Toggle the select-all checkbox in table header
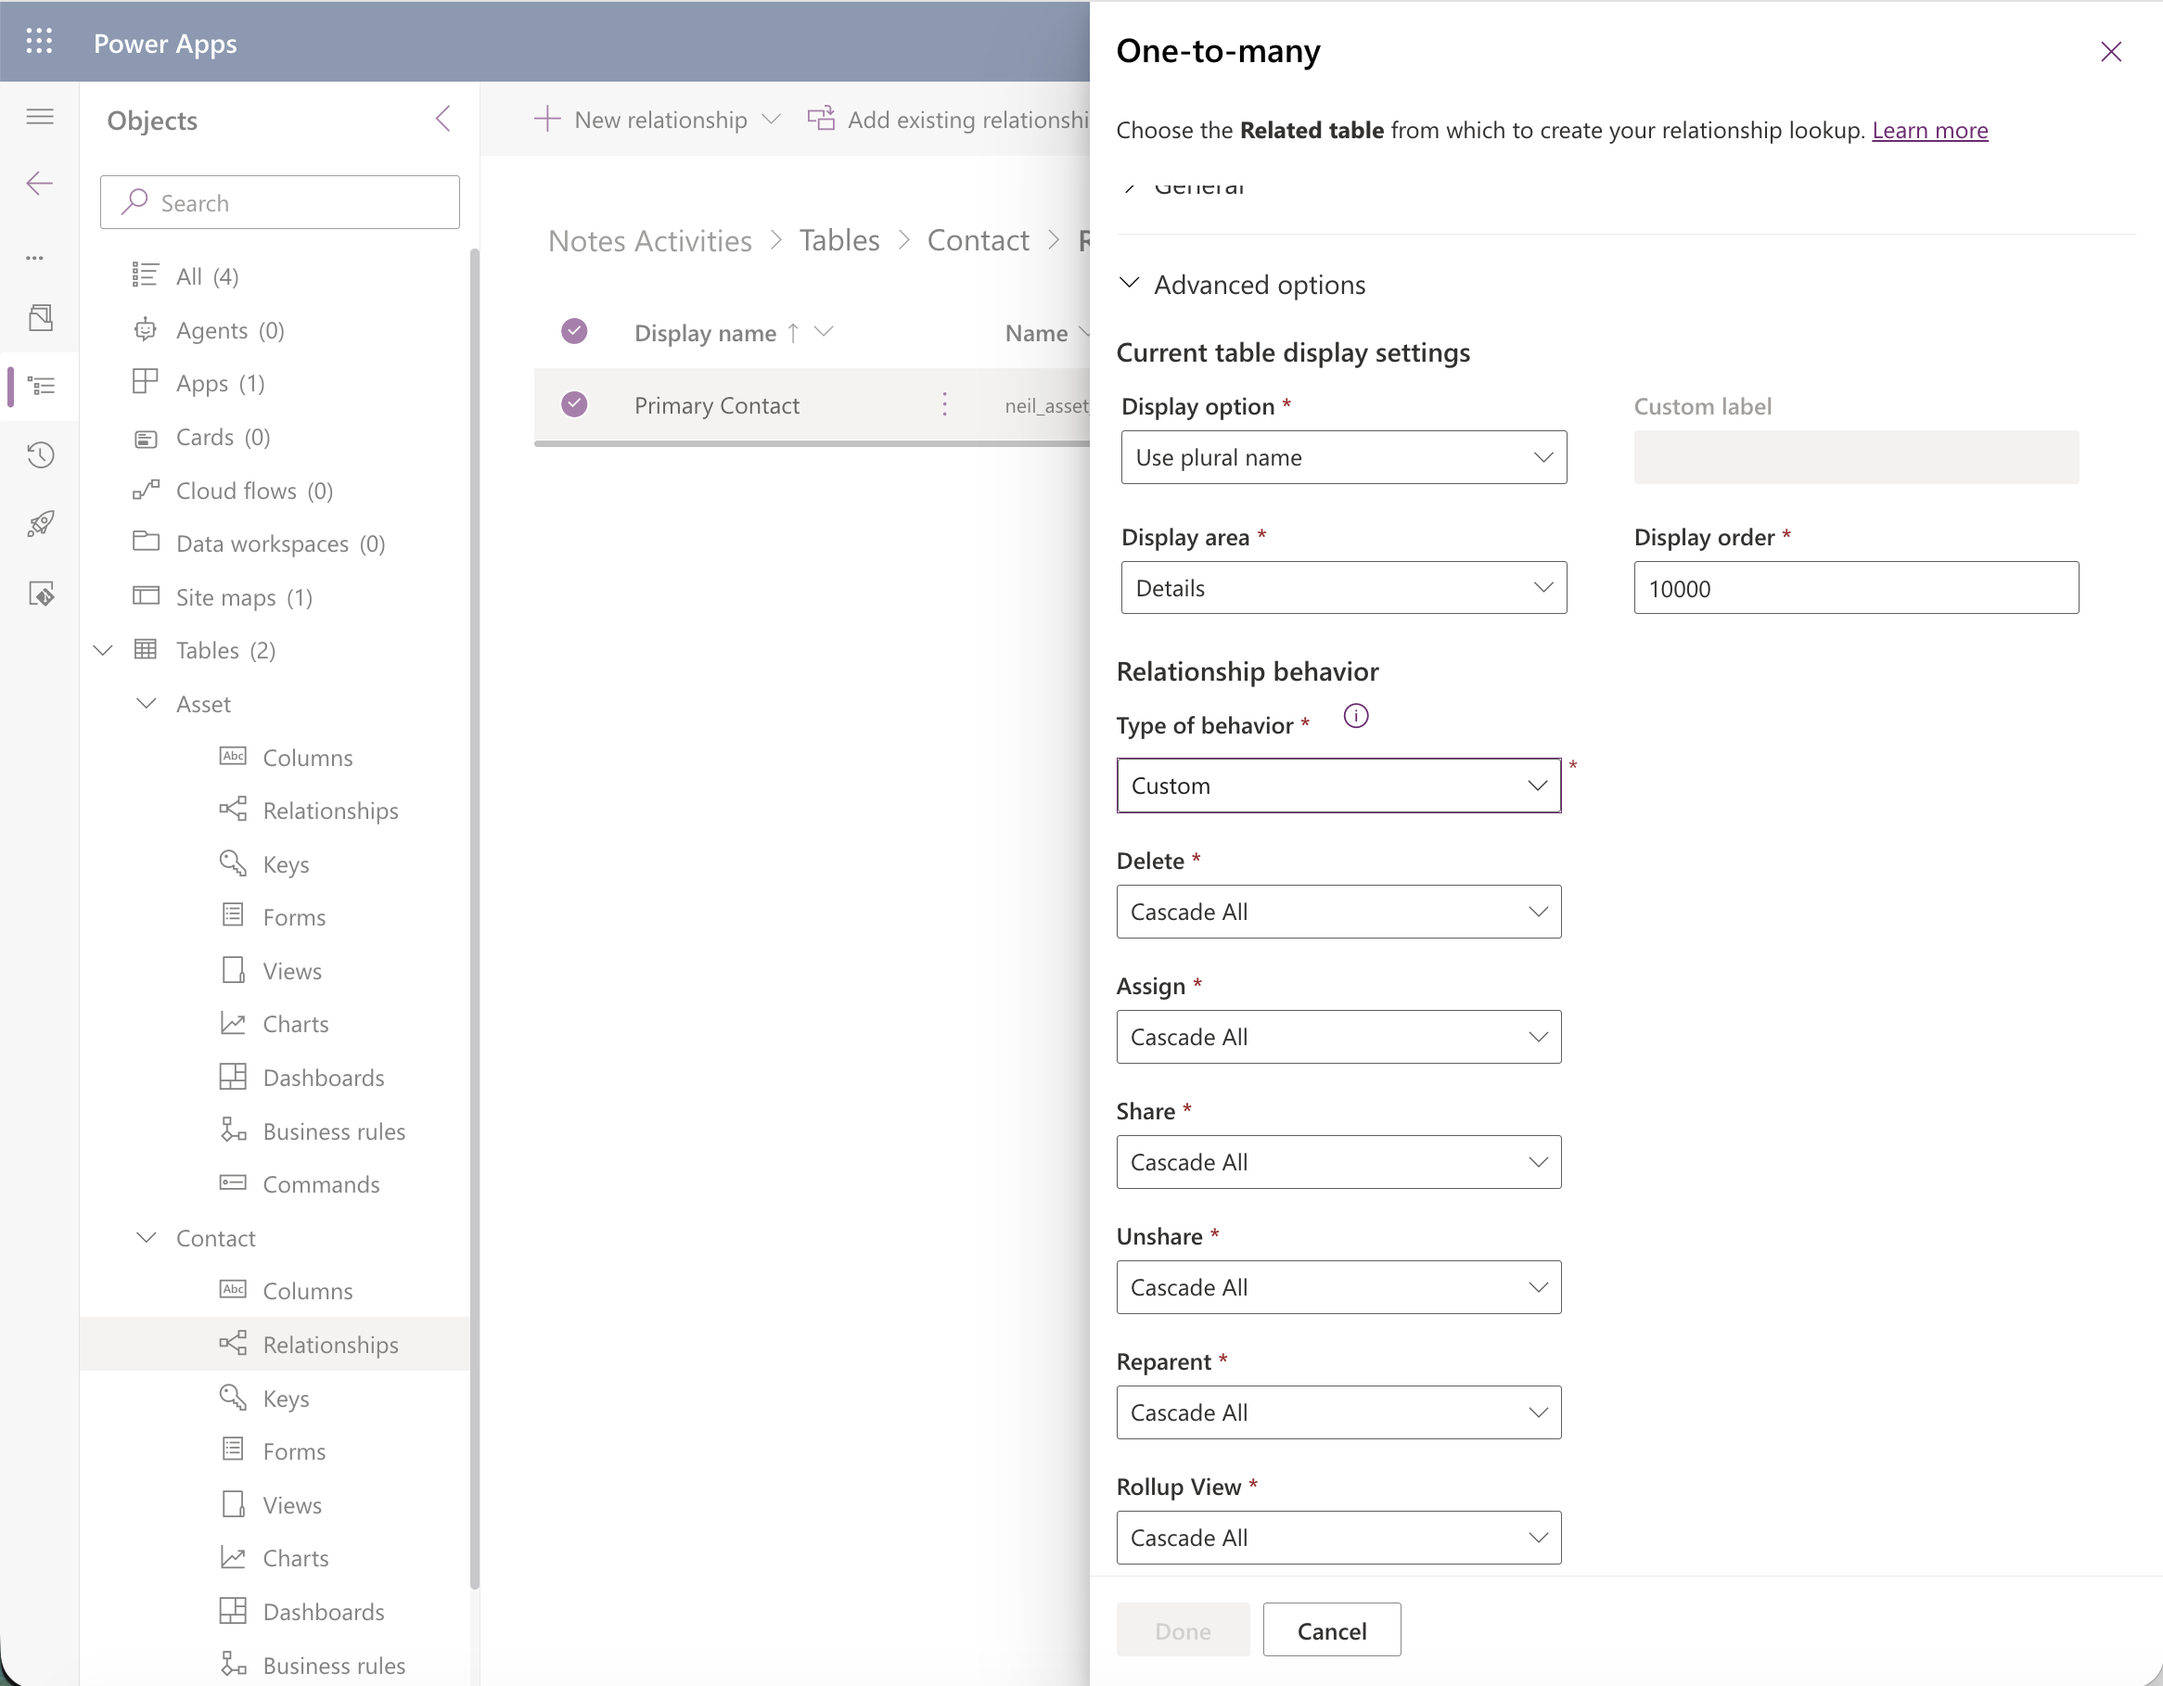 pyautogui.click(x=574, y=332)
